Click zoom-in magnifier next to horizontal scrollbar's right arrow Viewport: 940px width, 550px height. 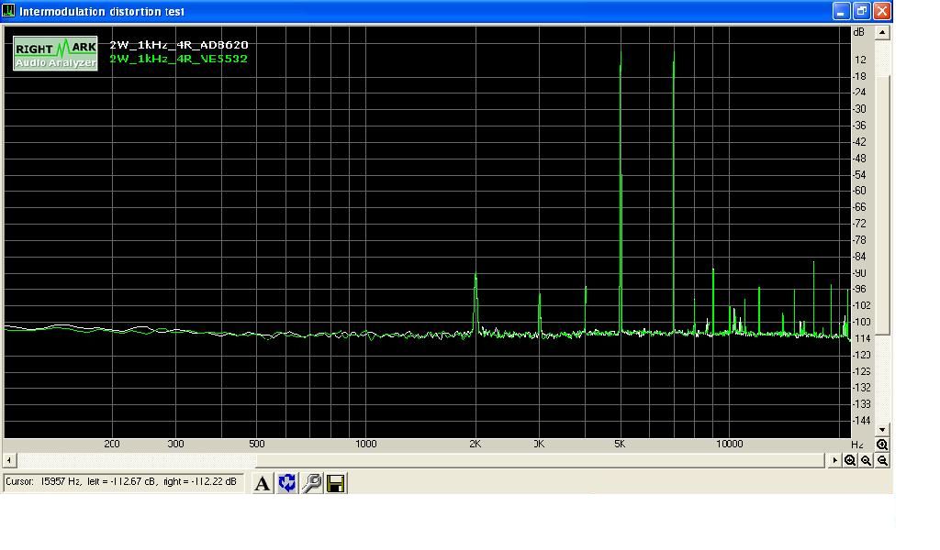849,460
